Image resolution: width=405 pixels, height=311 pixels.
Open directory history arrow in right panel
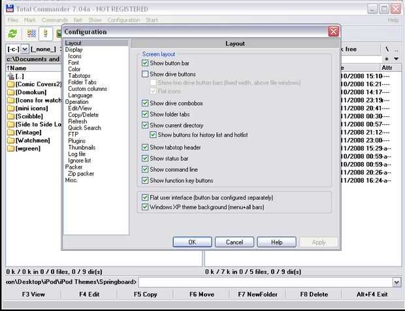point(397,59)
